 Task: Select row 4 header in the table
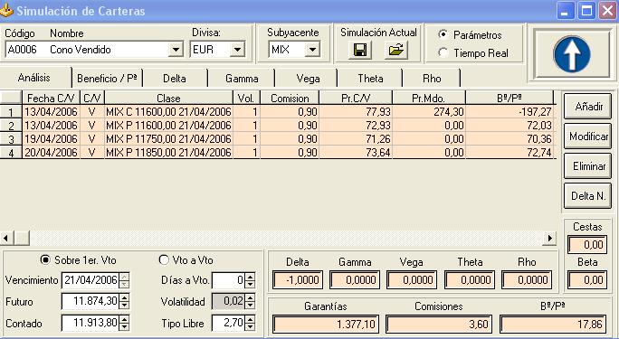11,152
